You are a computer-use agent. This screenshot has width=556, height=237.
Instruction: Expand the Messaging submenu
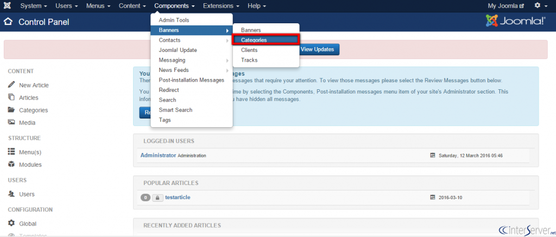click(x=192, y=60)
